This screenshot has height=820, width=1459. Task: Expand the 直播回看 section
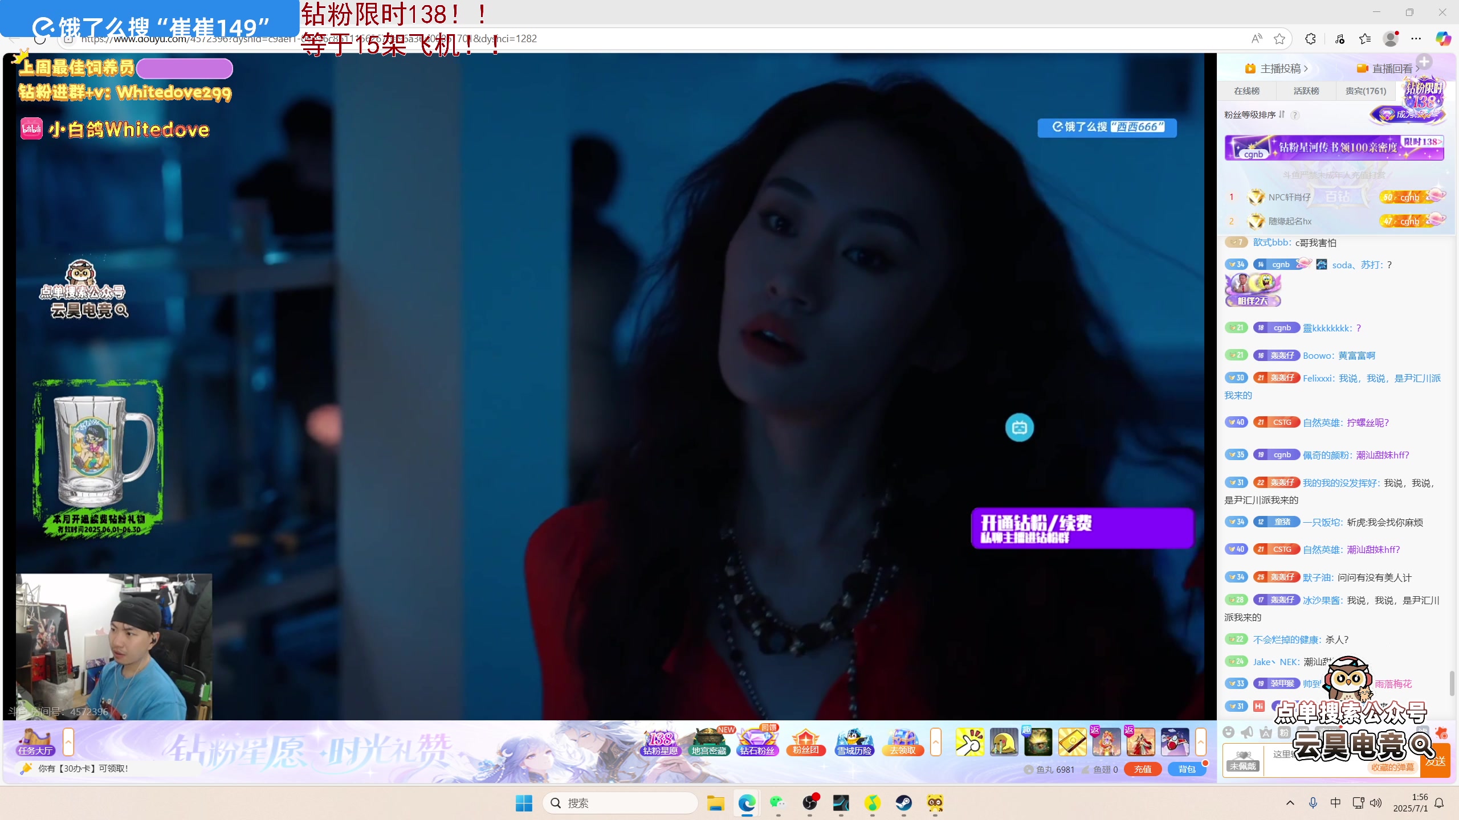point(1388,69)
